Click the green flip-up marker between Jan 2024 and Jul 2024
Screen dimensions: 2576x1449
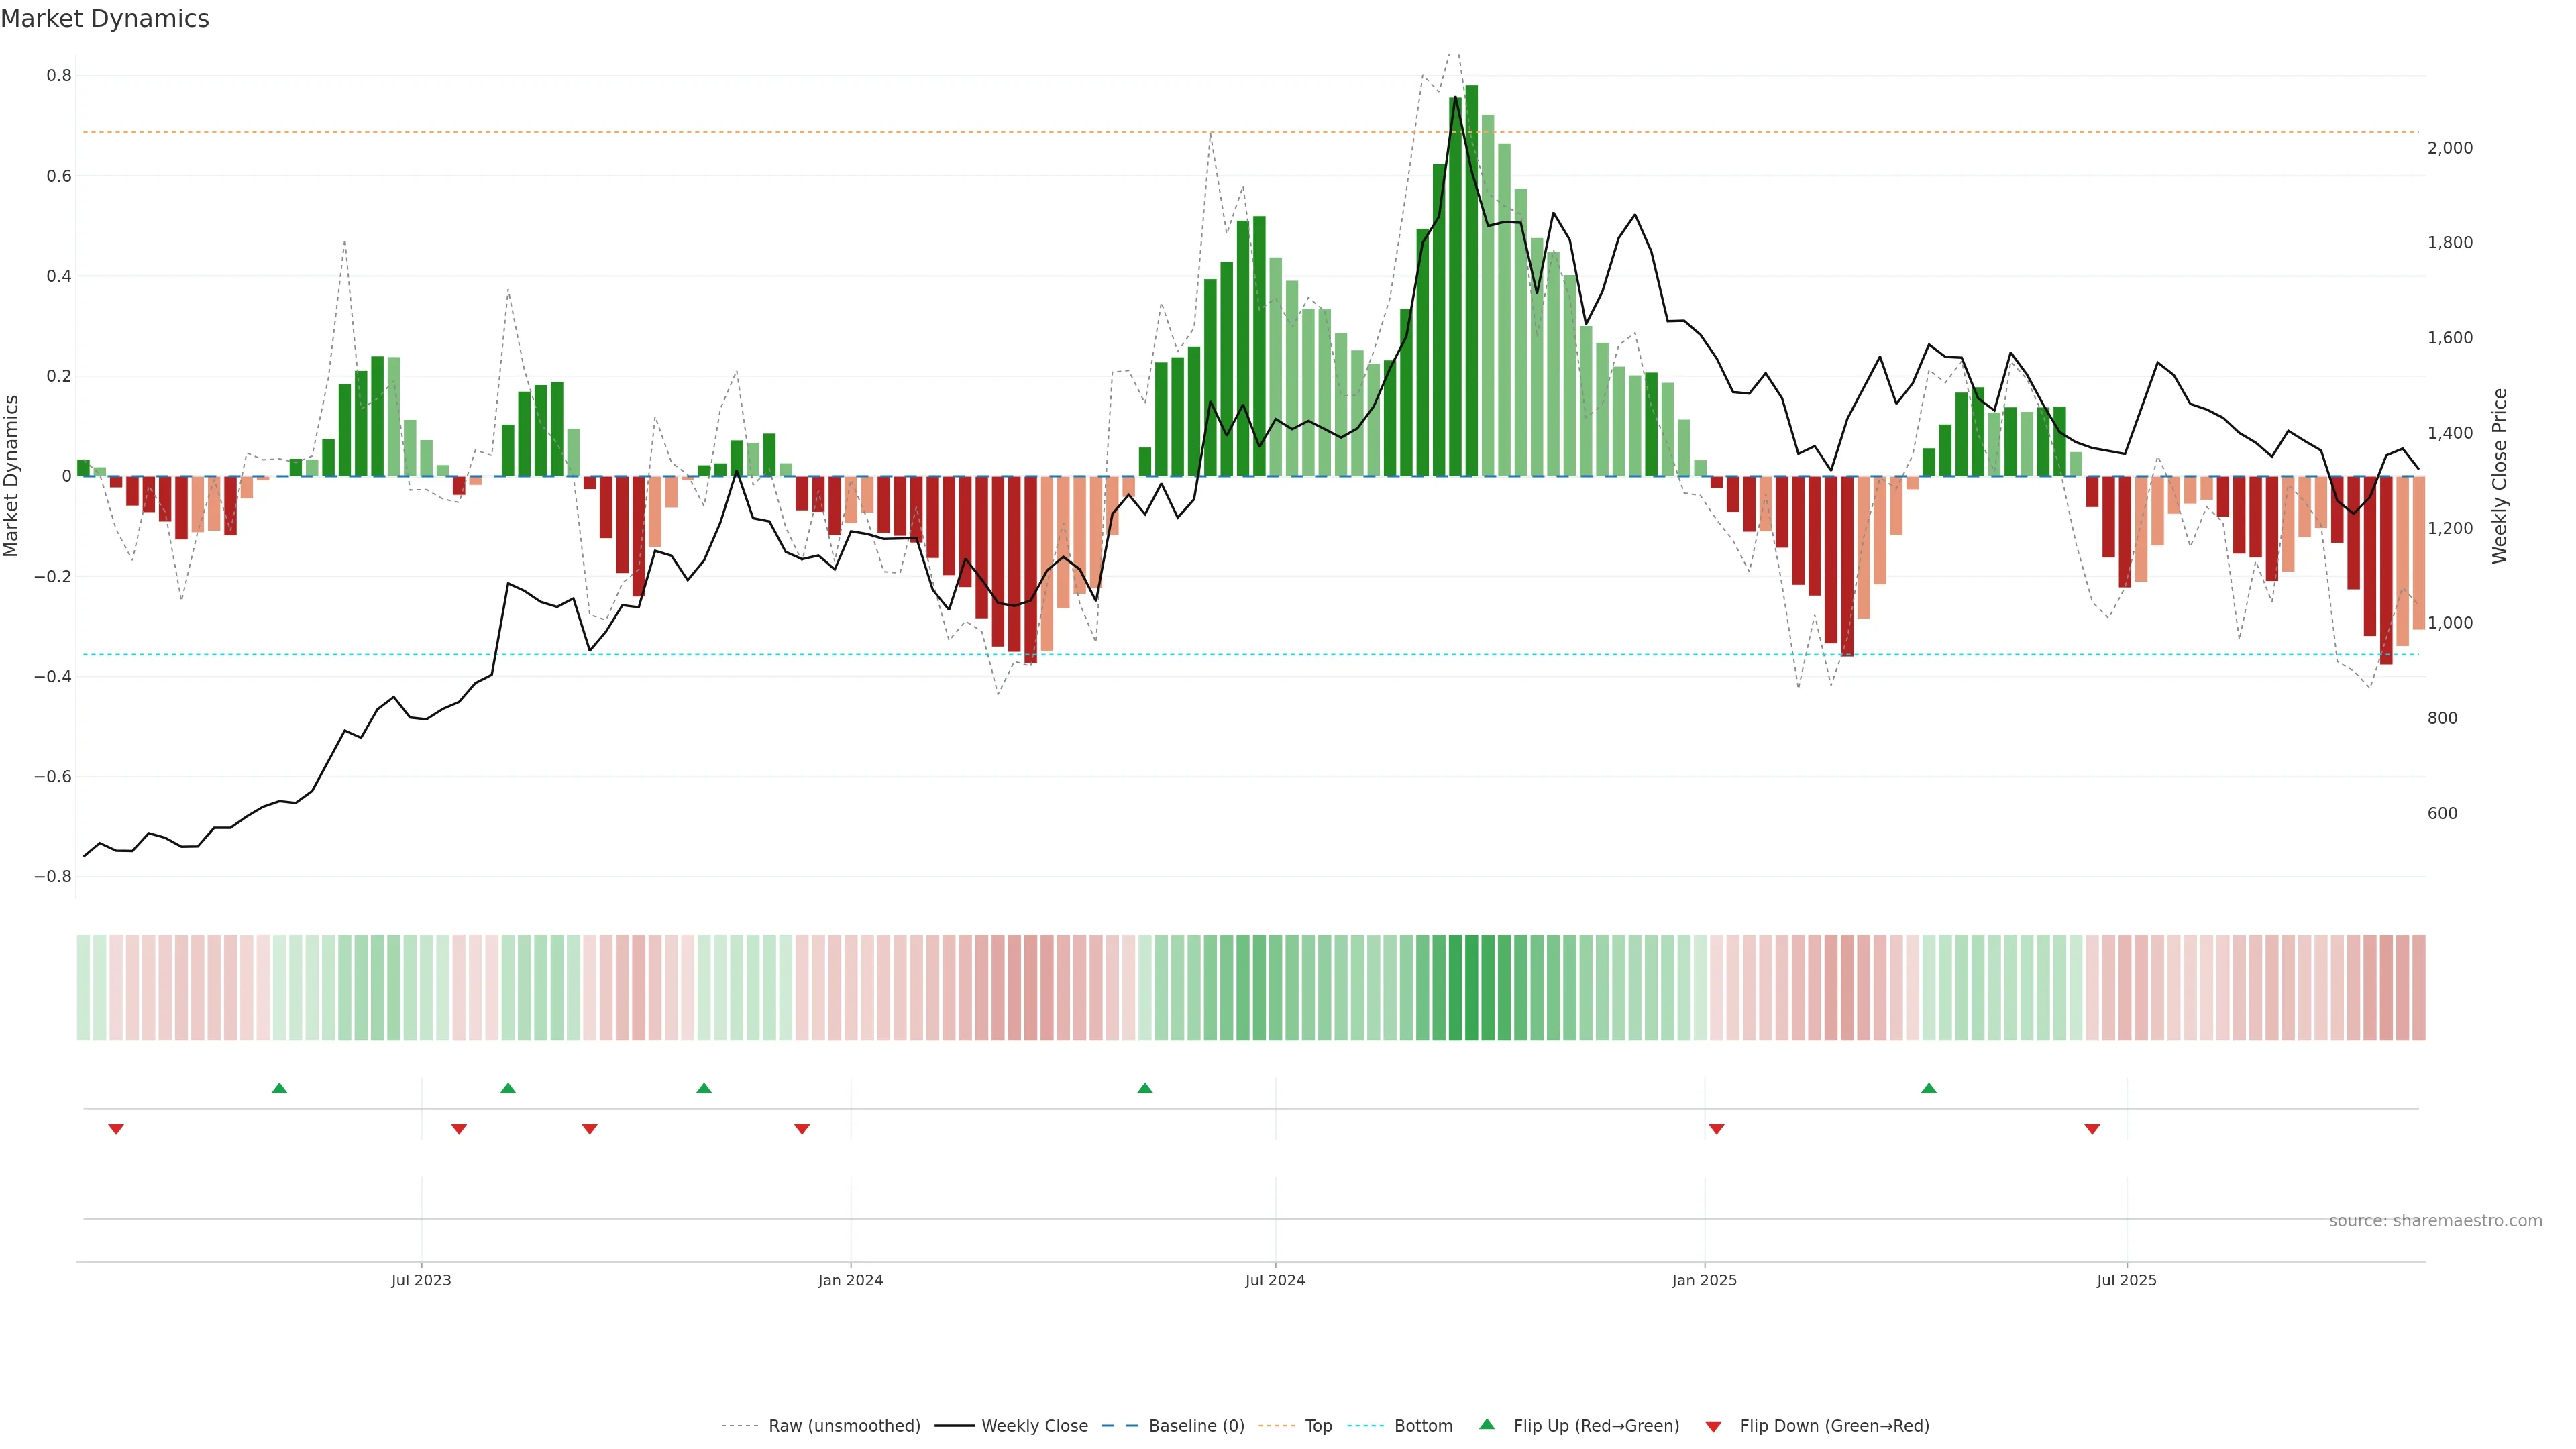pos(1145,1088)
